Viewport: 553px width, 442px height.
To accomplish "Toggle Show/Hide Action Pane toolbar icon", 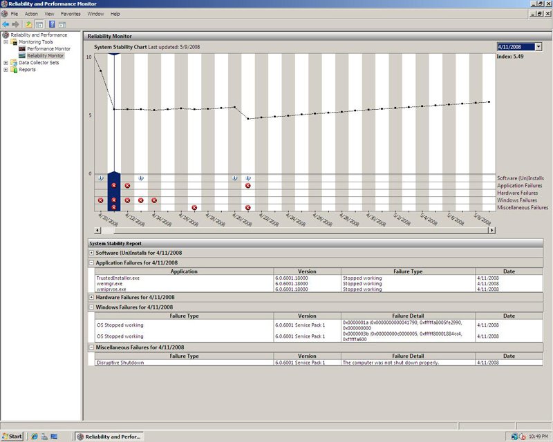I will (x=62, y=24).
